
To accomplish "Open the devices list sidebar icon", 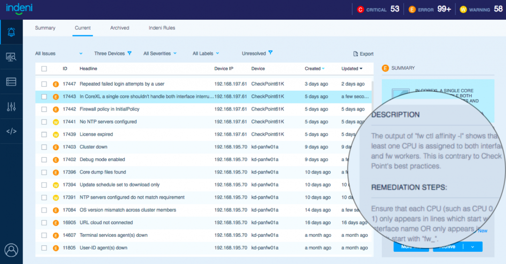I will tap(11, 81).
